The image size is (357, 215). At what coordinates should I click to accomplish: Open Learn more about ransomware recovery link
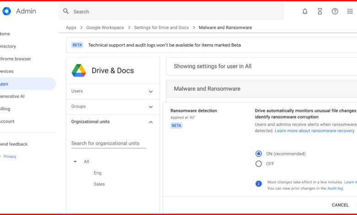[x=314, y=131]
